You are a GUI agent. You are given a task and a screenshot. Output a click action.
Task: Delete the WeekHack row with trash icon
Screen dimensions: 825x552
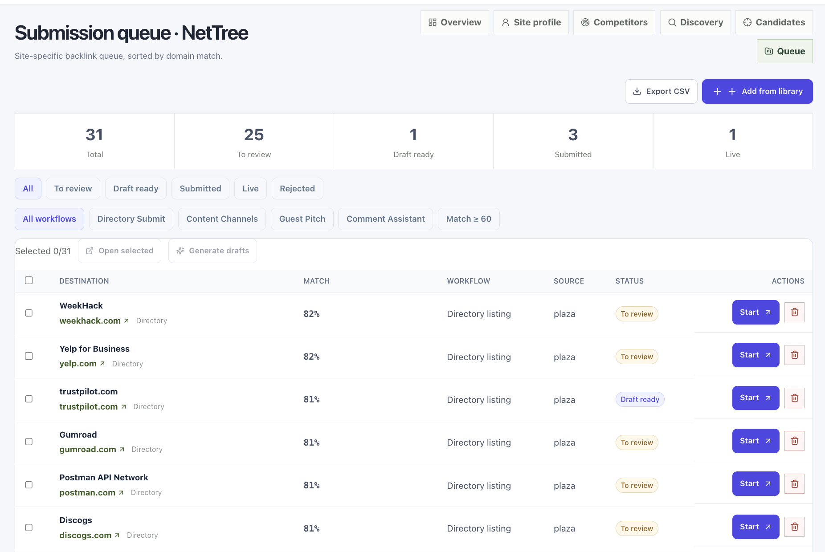tap(794, 312)
